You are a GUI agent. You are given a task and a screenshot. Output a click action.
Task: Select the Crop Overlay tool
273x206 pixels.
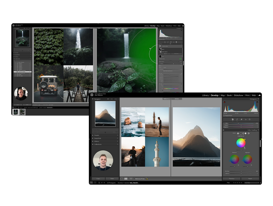pos(233,119)
